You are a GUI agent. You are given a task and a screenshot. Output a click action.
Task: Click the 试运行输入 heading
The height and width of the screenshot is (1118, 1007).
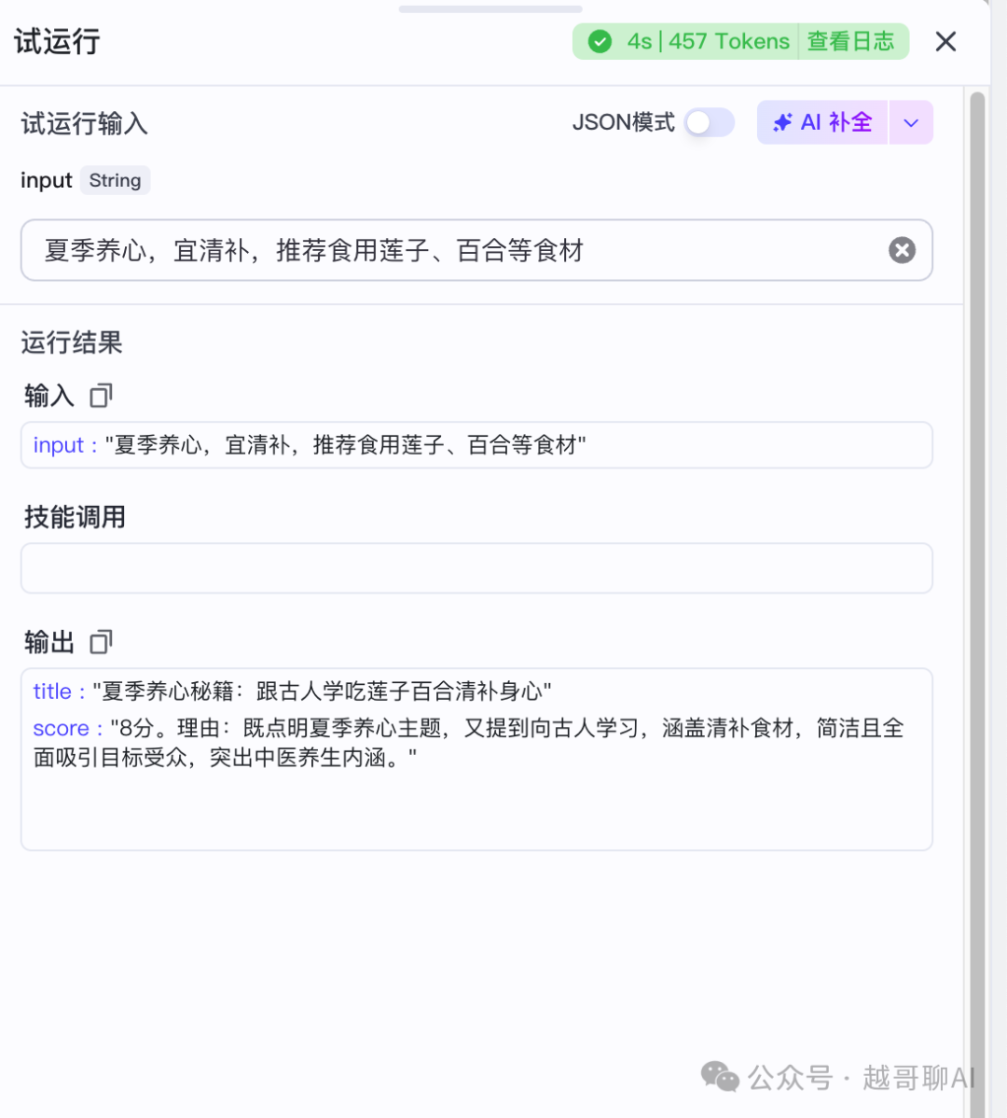pos(84,123)
